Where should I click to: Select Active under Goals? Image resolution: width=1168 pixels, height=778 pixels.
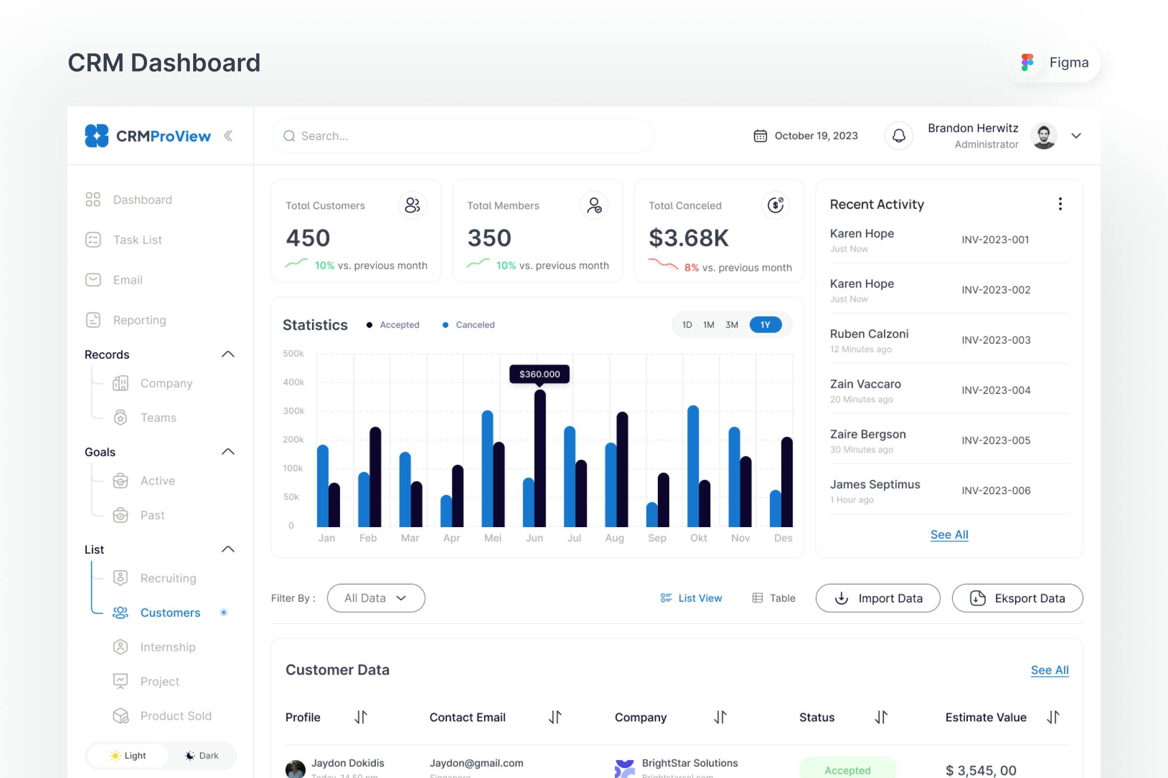tap(144, 481)
